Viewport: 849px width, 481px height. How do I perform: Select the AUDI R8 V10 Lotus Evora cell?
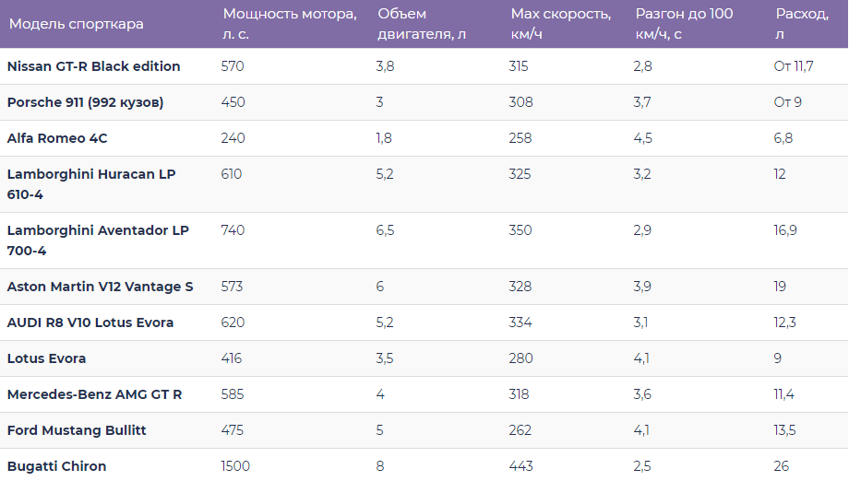pos(90,323)
